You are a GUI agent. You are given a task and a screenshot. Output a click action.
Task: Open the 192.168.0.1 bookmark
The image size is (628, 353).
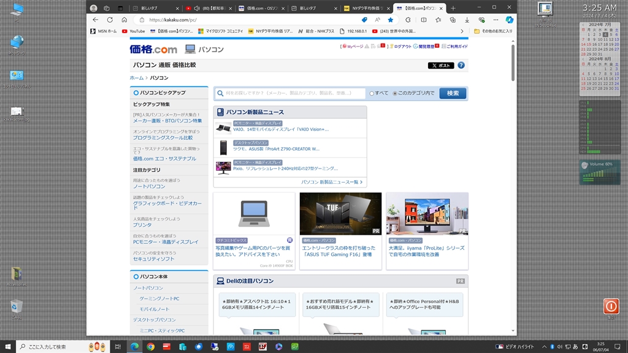point(353,31)
